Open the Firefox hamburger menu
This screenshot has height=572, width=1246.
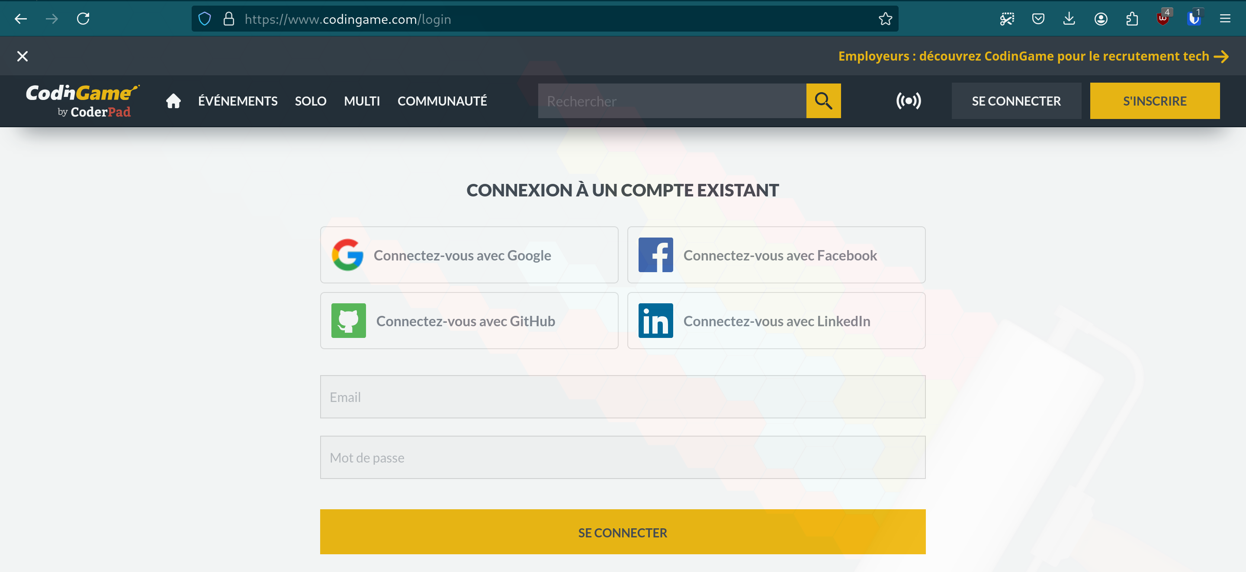(1225, 19)
